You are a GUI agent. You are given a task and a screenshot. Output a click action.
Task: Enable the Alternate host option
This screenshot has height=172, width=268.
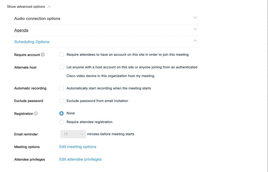click(x=61, y=67)
